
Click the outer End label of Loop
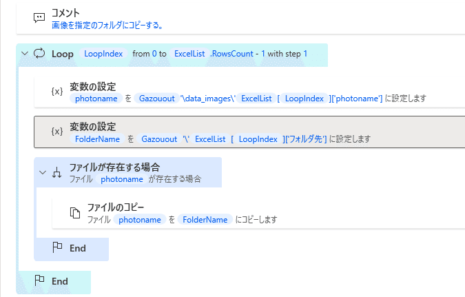60,281
